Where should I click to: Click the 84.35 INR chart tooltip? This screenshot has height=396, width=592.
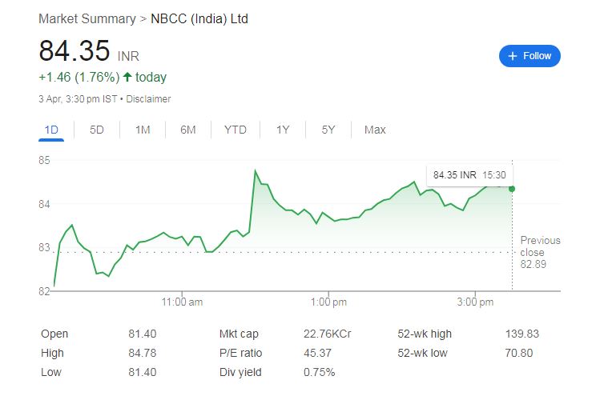pos(470,174)
